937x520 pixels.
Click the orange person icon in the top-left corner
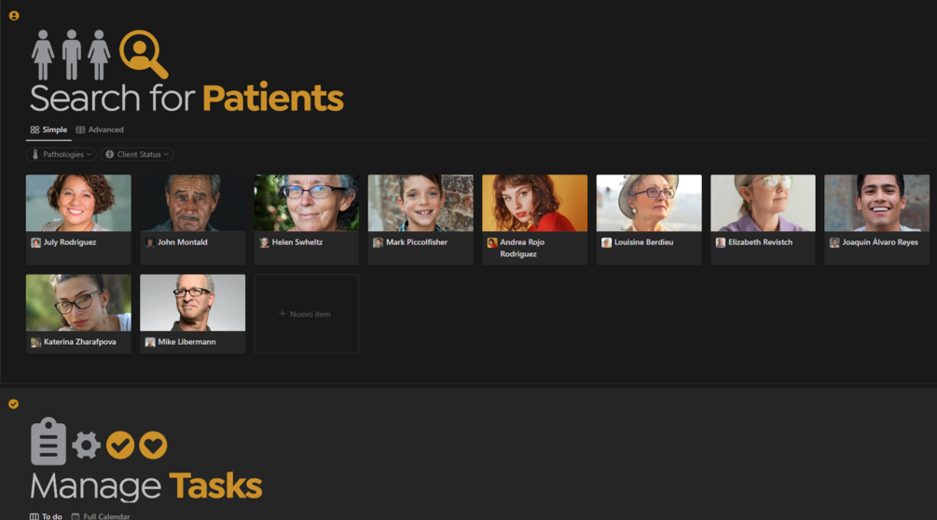click(x=14, y=16)
